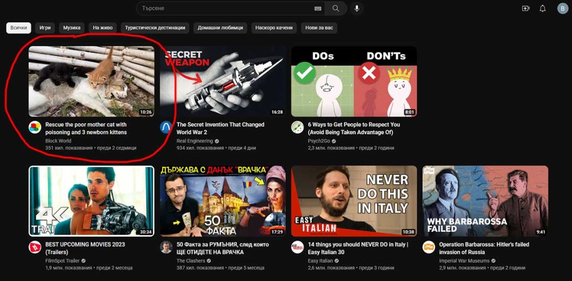Play the mother cat and kittens thumbnail
The height and width of the screenshot is (281, 572).
91,81
